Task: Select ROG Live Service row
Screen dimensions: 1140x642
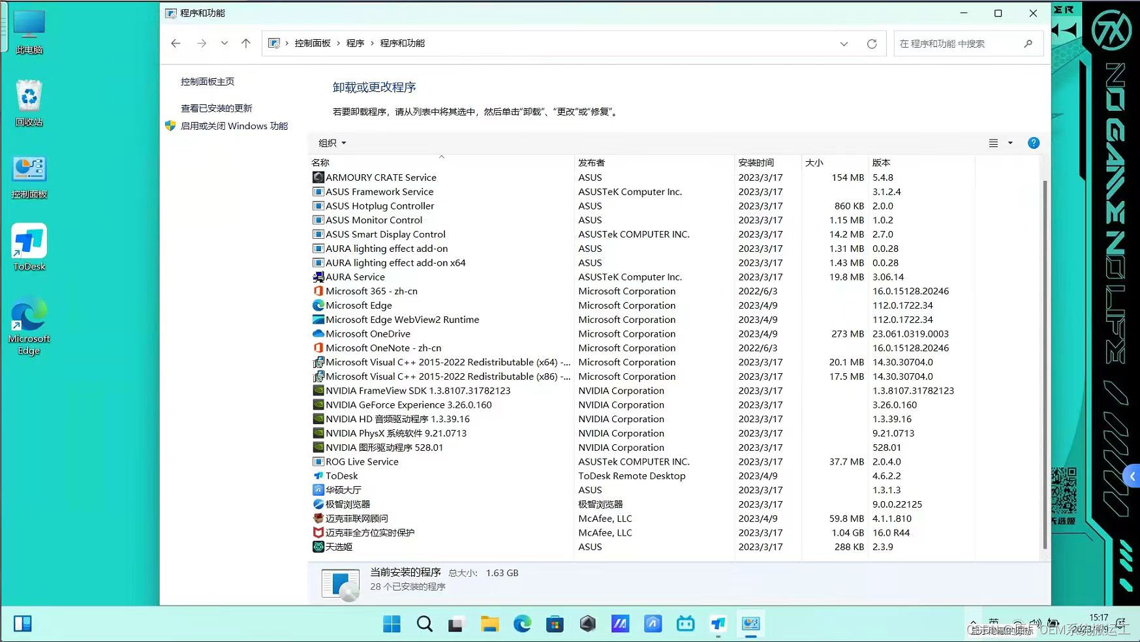Action: click(x=643, y=462)
